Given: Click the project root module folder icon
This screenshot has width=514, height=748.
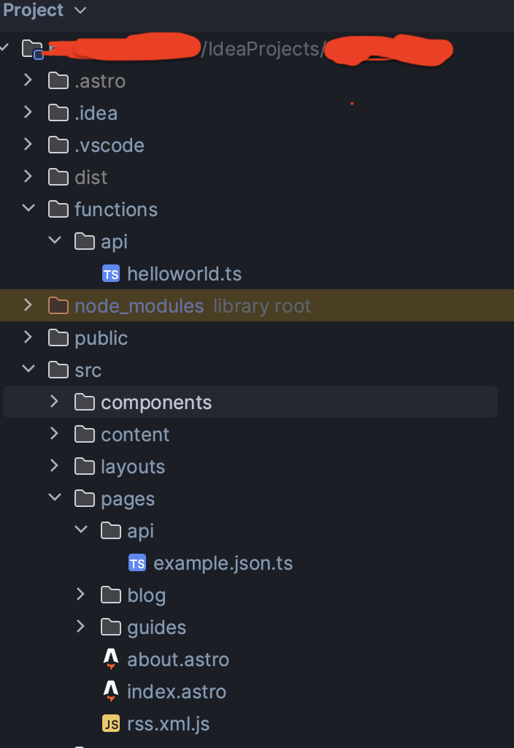Looking at the screenshot, I should pos(33,50).
